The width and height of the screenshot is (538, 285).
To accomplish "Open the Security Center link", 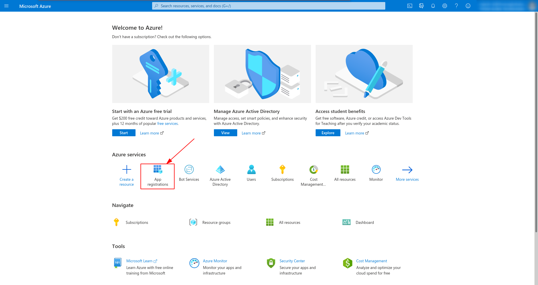I will pos(292,261).
